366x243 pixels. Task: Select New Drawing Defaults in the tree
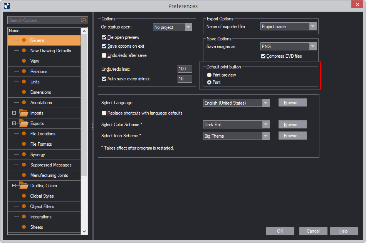(50, 51)
